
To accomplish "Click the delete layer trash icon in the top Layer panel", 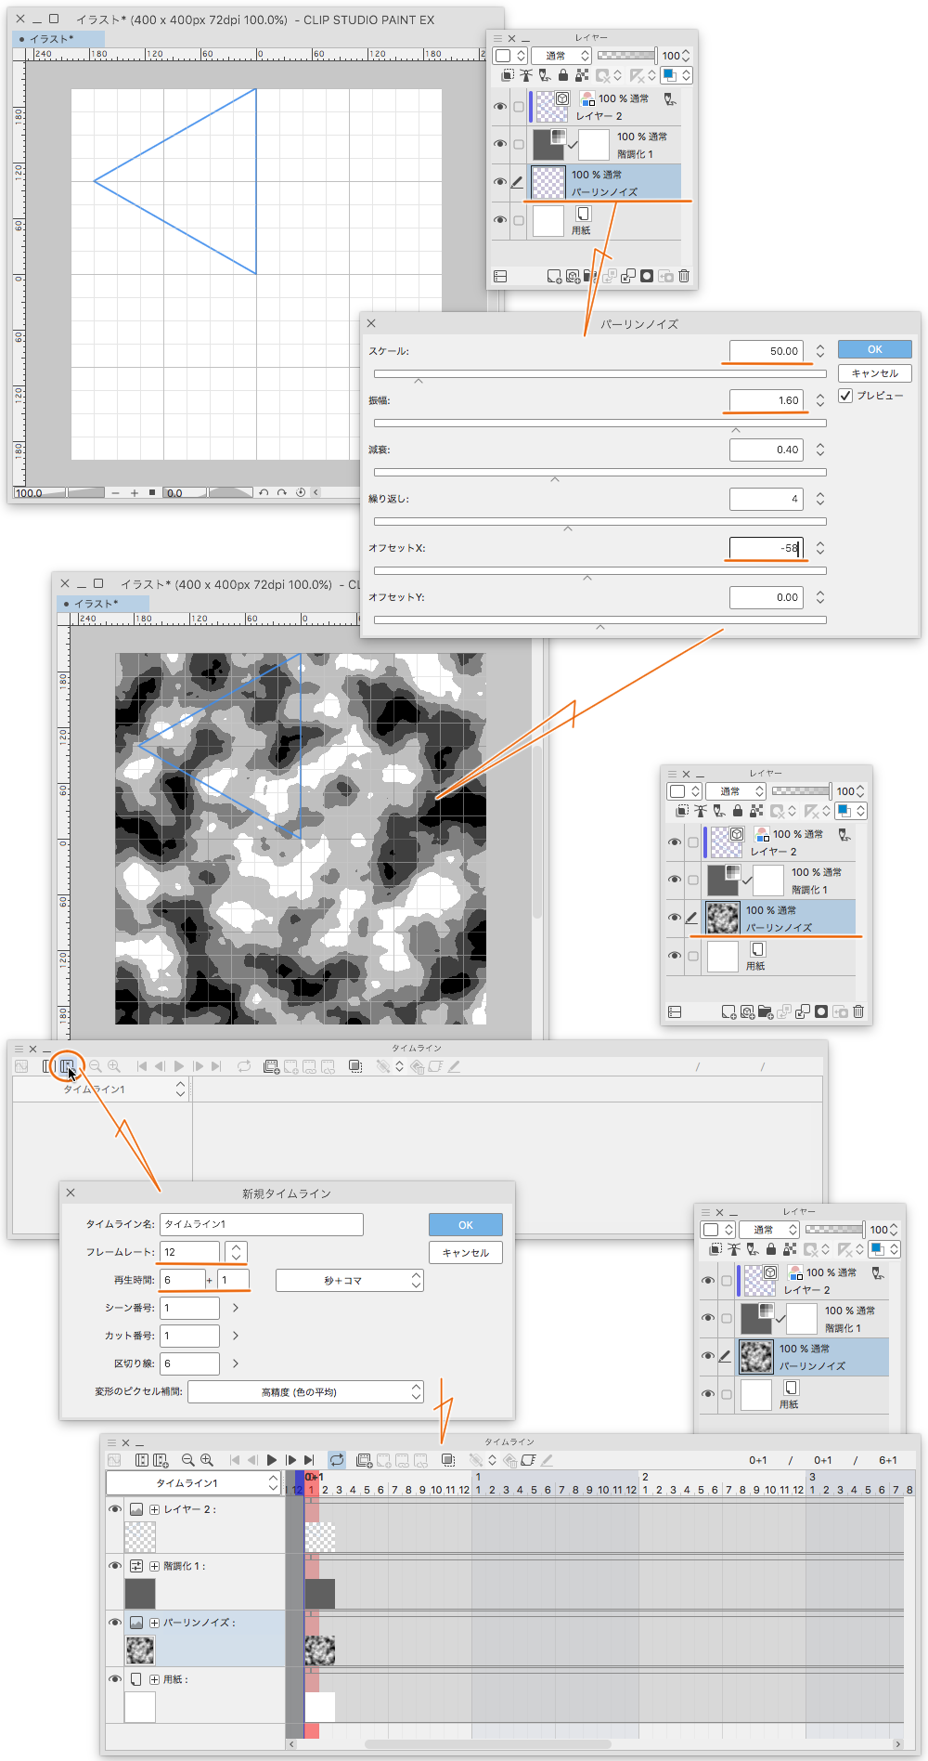I will click(684, 276).
